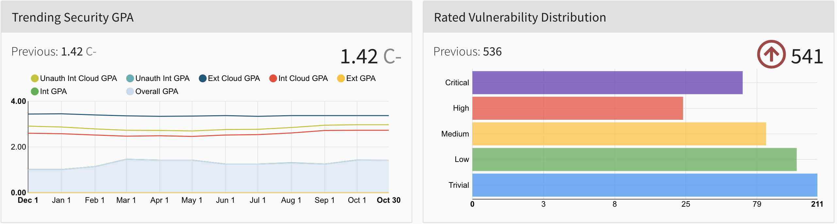This screenshot has height=224, width=837.
Task: Click the Dec 1 axis date label
Action: [28, 200]
